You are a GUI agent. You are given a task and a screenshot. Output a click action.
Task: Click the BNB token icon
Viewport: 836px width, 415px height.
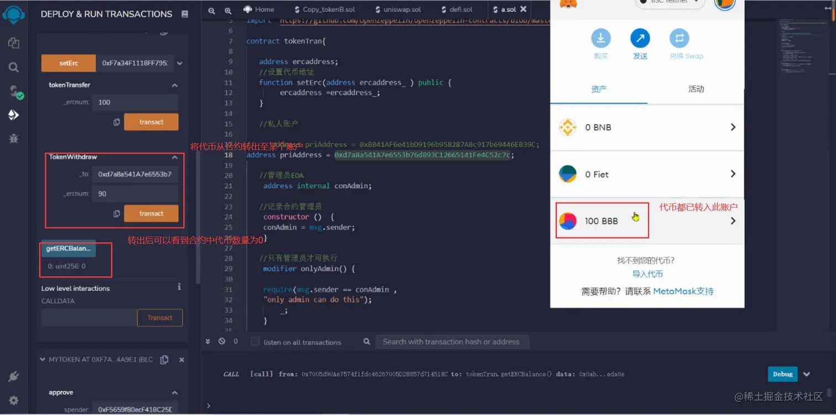click(568, 127)
